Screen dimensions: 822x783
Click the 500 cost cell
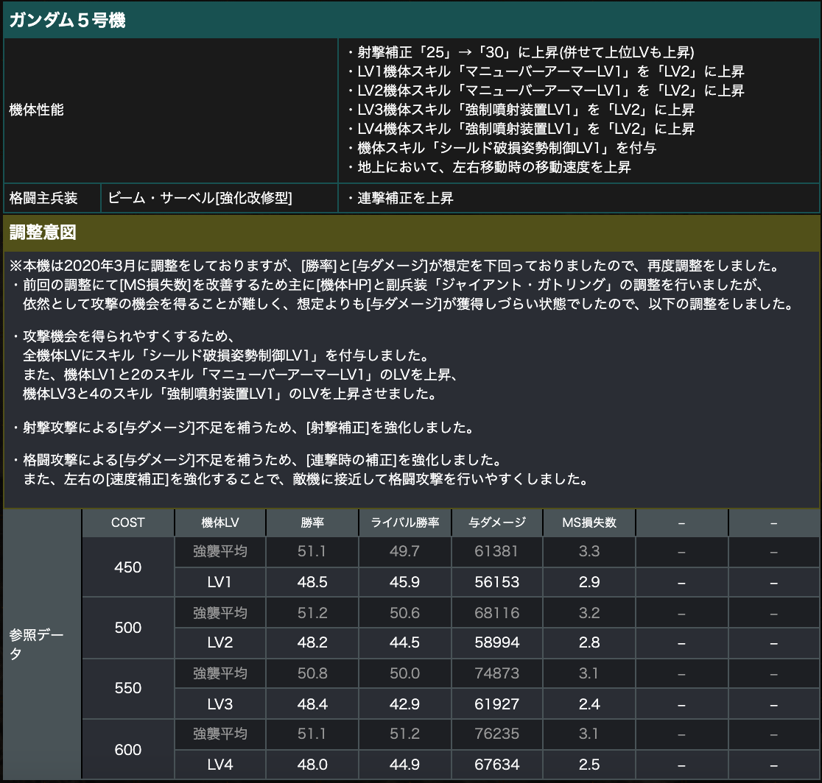tap(128, 628)
